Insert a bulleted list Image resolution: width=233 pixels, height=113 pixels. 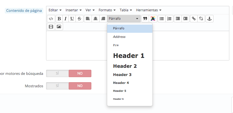pyautogui.click(x=162, y=19)
